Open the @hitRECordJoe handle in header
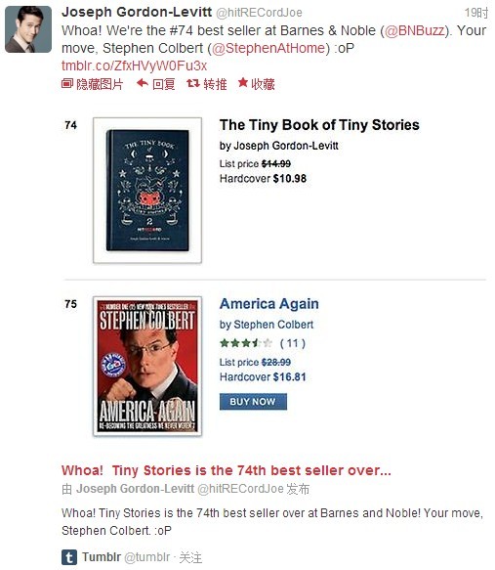 (259, 13)
